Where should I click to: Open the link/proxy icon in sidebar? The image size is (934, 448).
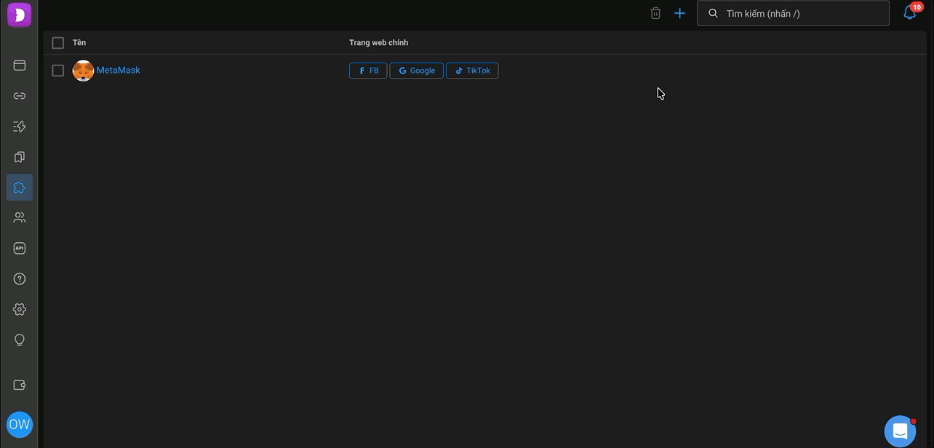[x=20, y=96]
